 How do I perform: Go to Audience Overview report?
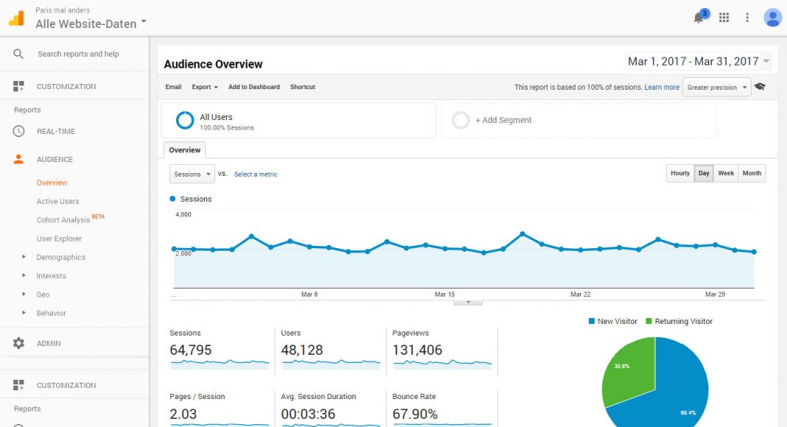[52, 183]
